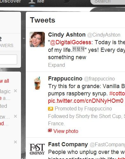Dismiss the second suggestion with its X
Screen dimensions: 125x159
click(16, 116)
